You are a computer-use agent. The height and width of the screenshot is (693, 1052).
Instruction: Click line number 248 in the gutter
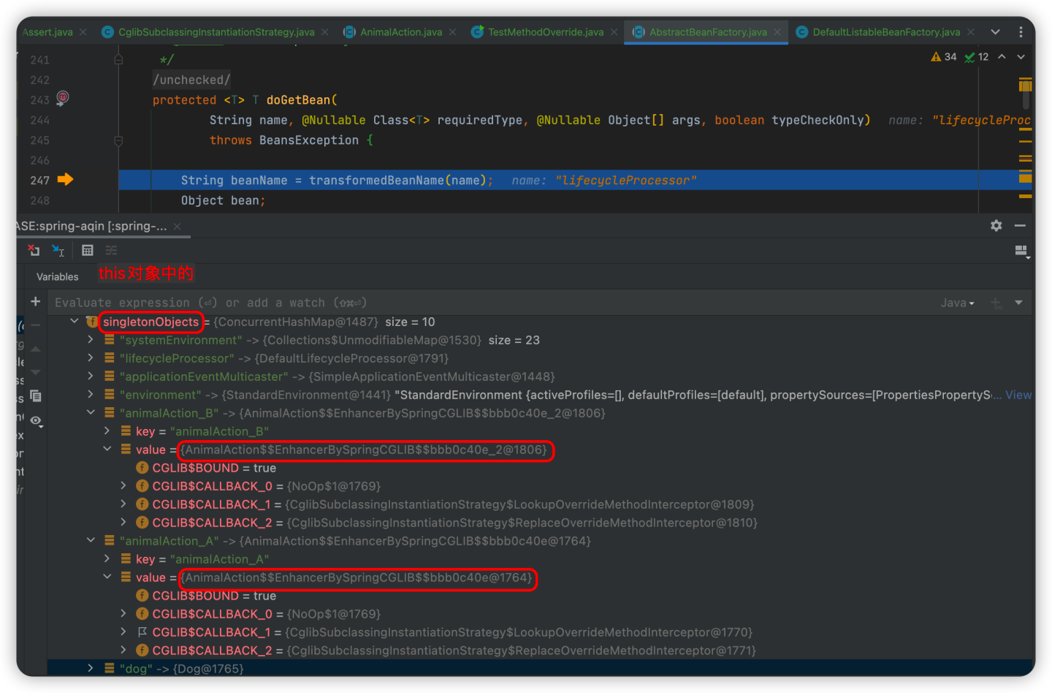pyautogui.click(x=40, y=200)
